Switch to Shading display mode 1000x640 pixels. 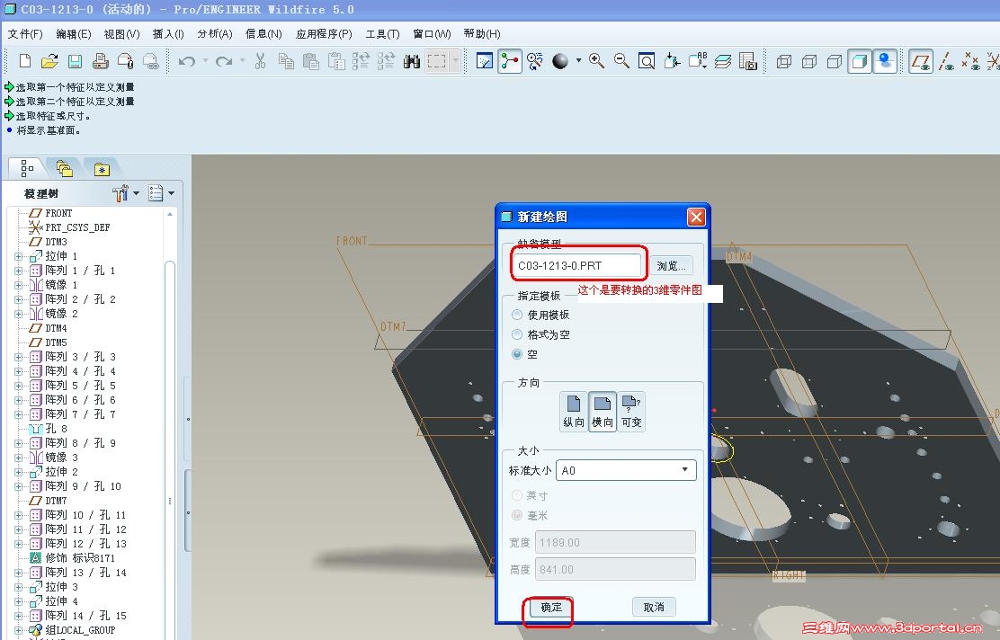point(860,61)
